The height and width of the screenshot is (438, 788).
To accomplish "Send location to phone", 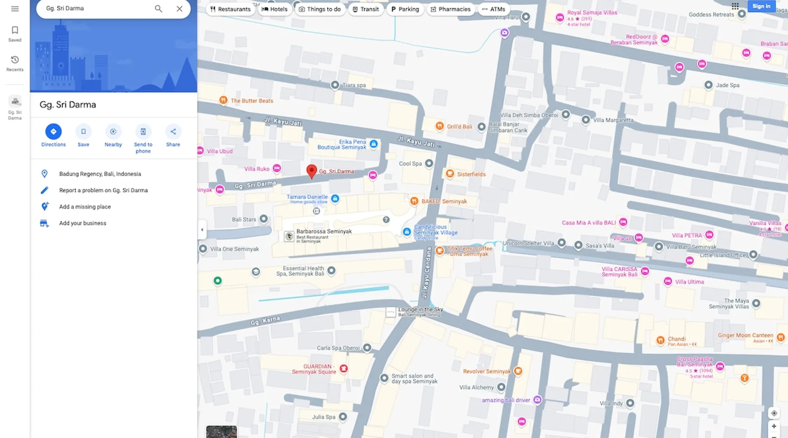I will (x=143, y=132).
